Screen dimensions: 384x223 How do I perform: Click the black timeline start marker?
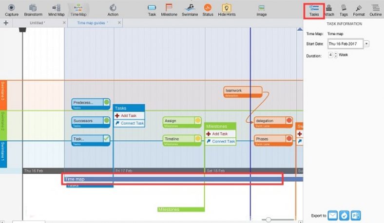[22, 30]
